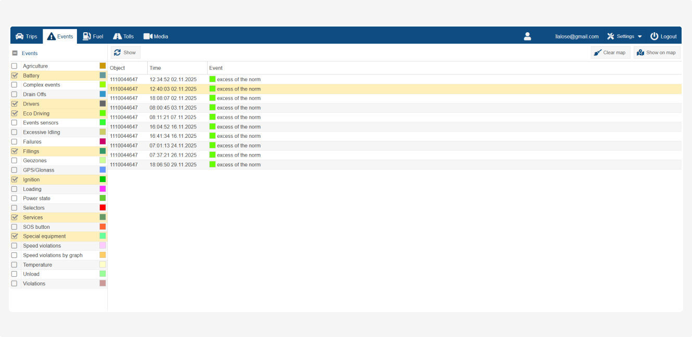Click the road icon for Tolls
The image size is (692, 337).
point(117,36)
